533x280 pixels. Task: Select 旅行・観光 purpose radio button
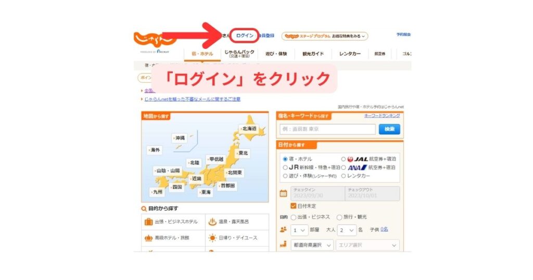(x=339, y=217)
